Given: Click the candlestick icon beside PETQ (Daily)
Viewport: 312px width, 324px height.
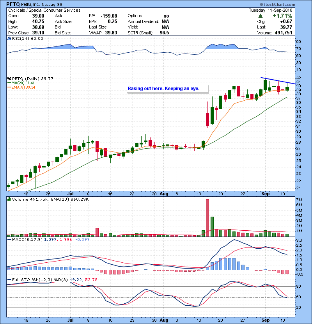Looking at the screenshot, I should click(x=9, y=78).
